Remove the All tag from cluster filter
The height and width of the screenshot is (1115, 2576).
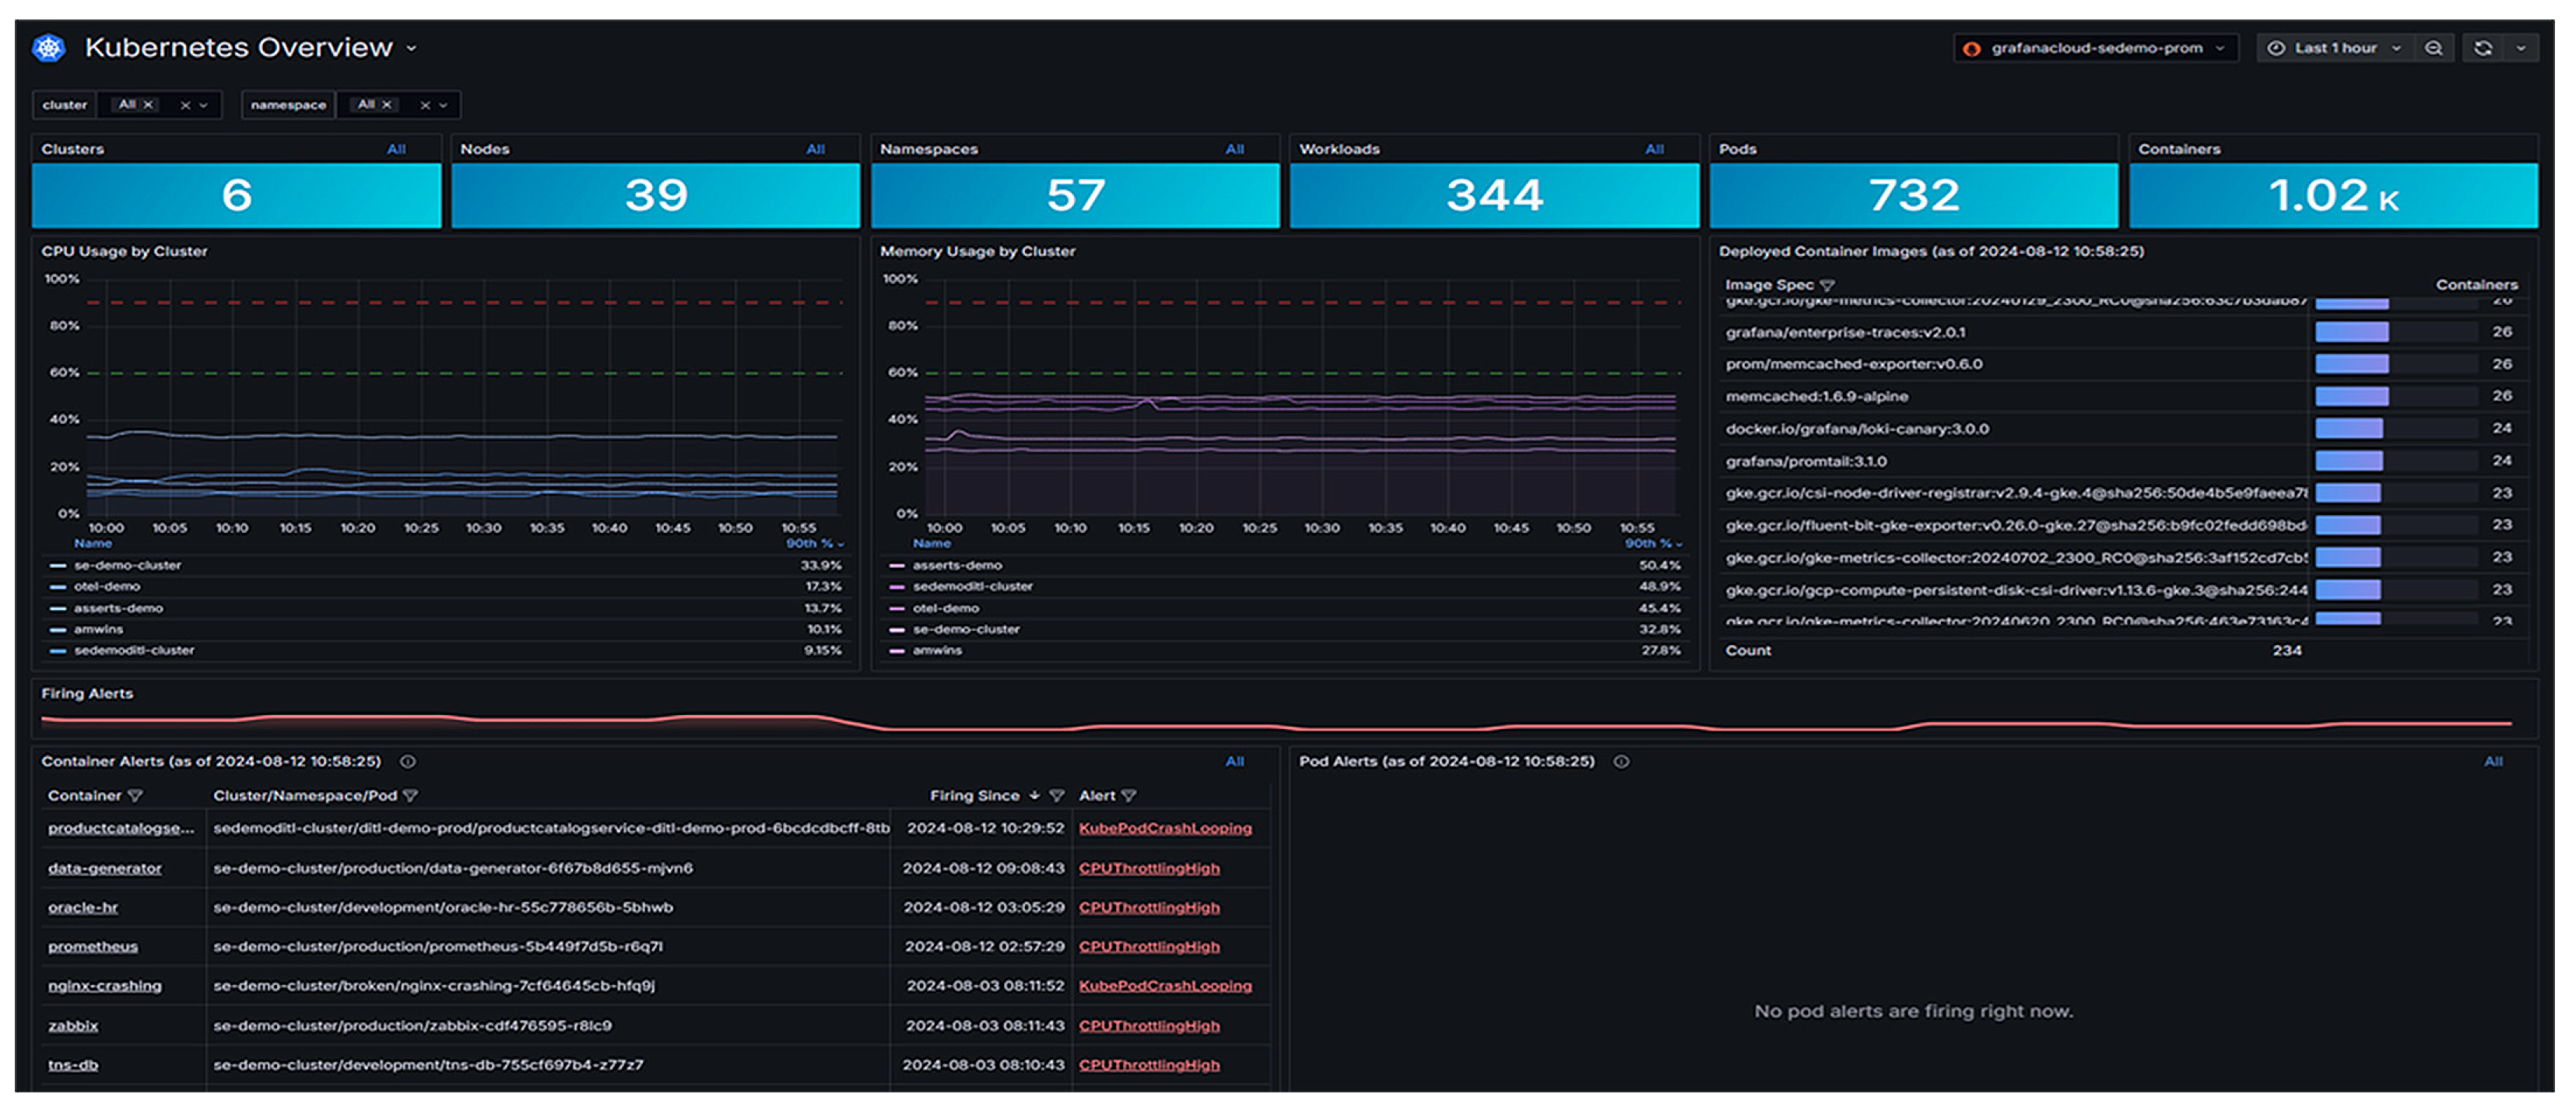149,105
